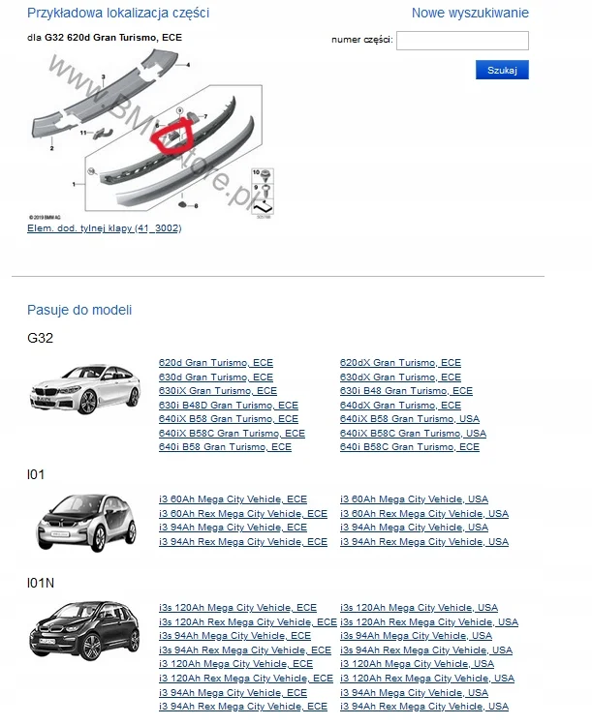The width and height of the screenshot is (592, 725).
Task: Click the 'dla G32 620d Gran Turismo, ECE' text
Action: pos(105,38)
